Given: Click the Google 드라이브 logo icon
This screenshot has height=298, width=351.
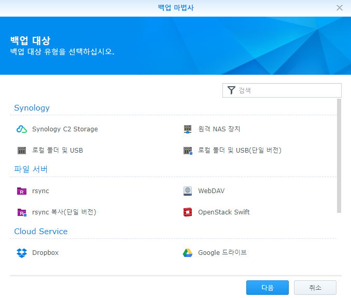Looking at the screenshot, I should pyautogui.click(x=188, y=253).
